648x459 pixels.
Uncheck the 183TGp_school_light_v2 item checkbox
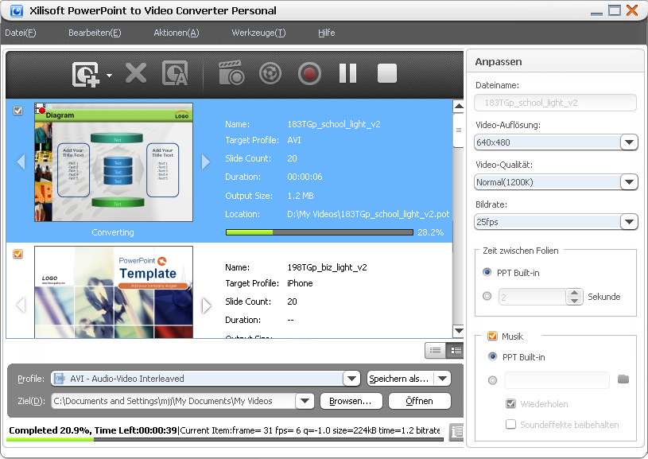click(17, 111)
